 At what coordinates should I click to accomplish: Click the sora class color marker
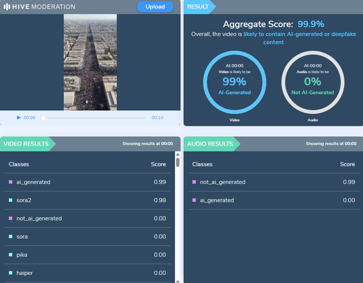(x=11, y=237)
